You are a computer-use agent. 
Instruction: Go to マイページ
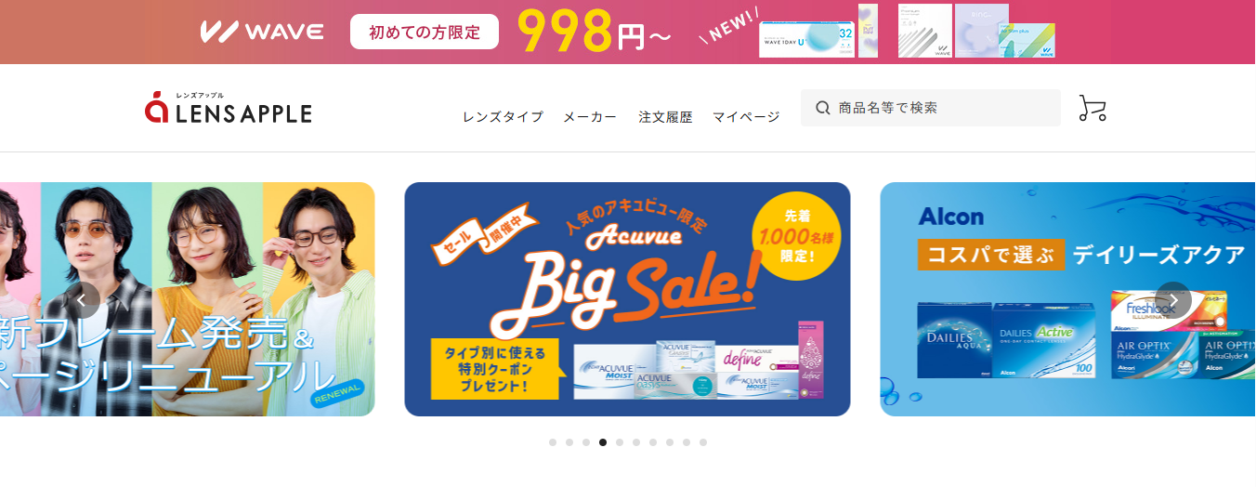coord(746,117)
